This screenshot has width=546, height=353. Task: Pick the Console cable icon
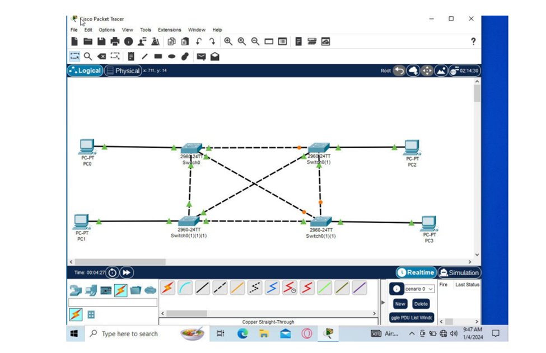click(x=185, y=288)
